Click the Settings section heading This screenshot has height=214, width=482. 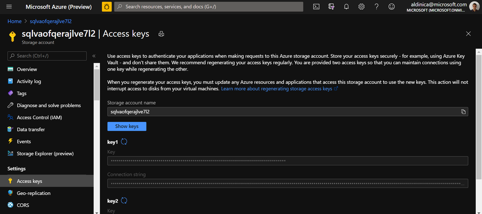coord(16,169)
